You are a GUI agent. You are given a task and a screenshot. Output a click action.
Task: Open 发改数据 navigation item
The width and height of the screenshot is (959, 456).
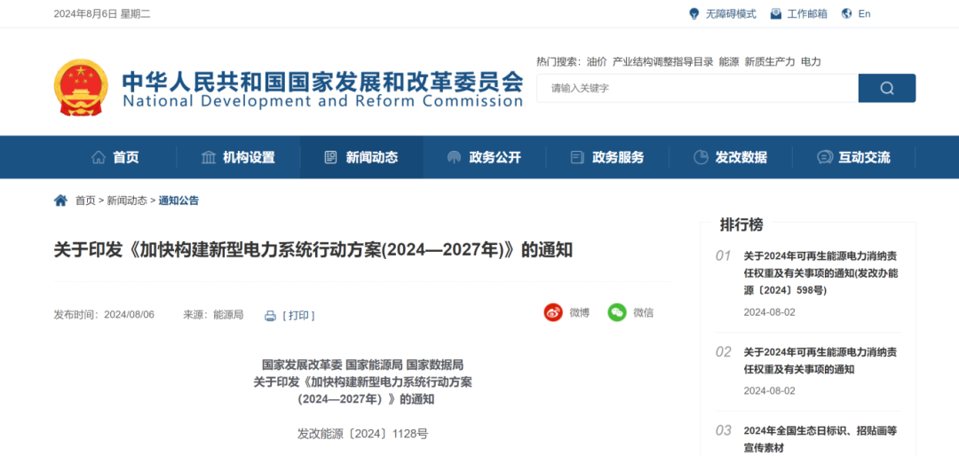[730, 157]
